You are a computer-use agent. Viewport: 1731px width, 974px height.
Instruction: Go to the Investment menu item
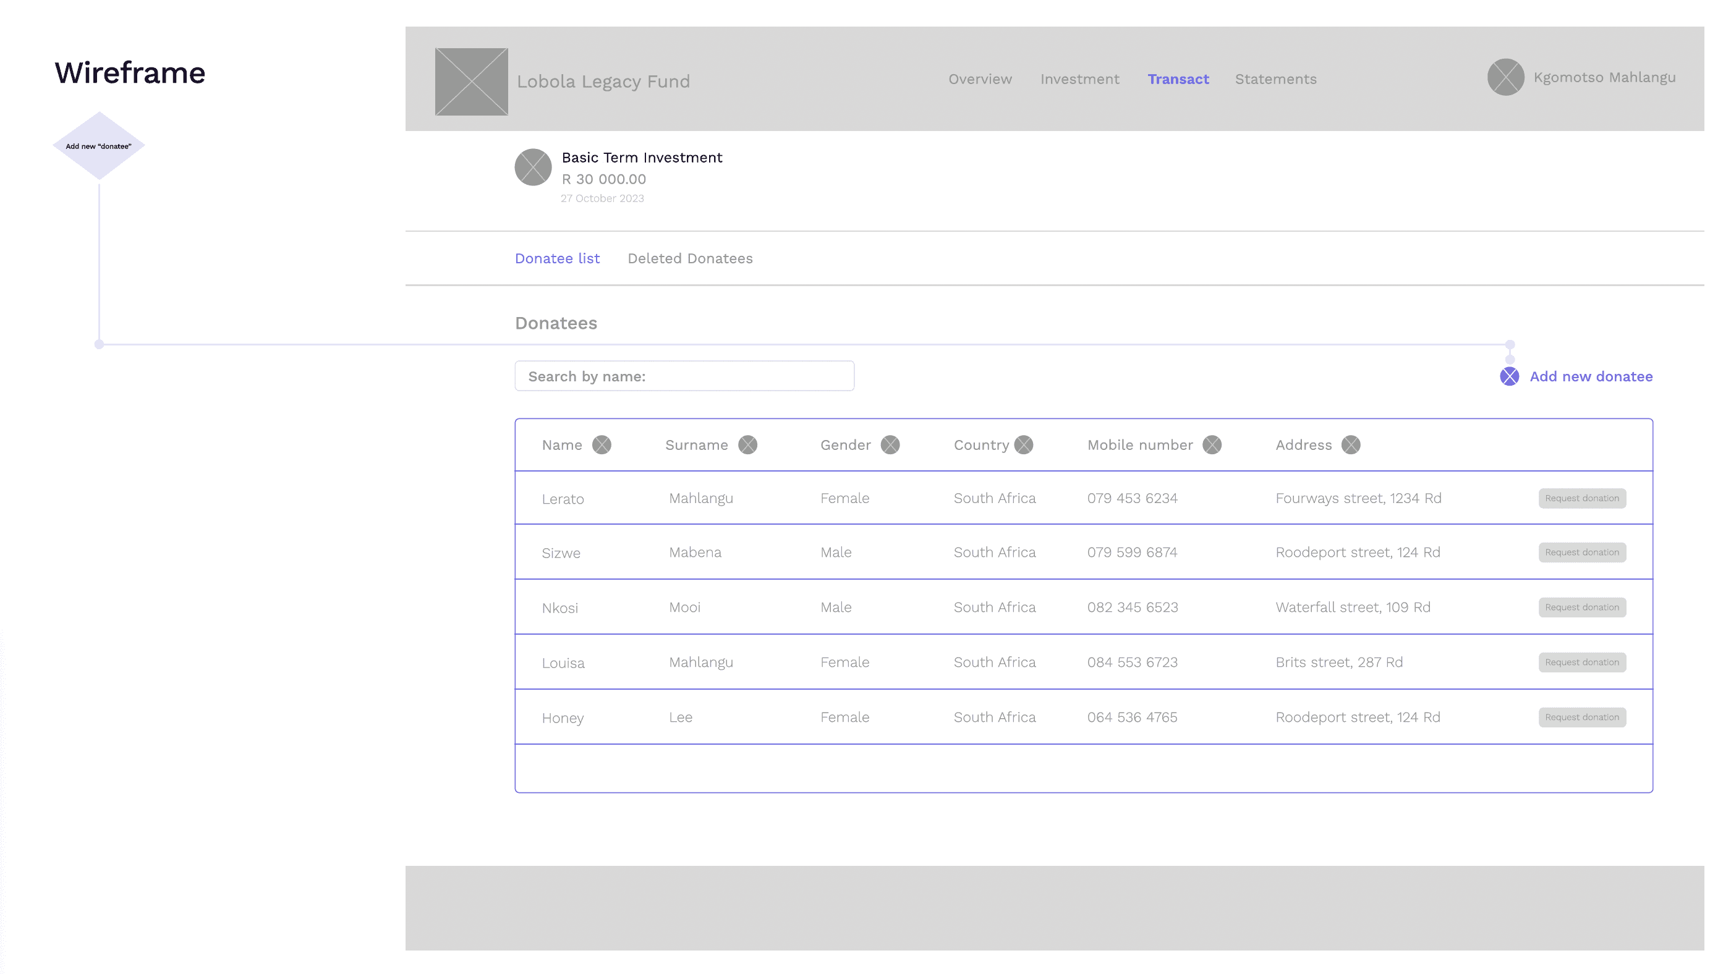pyautogui.click(x=1079, y=79)
